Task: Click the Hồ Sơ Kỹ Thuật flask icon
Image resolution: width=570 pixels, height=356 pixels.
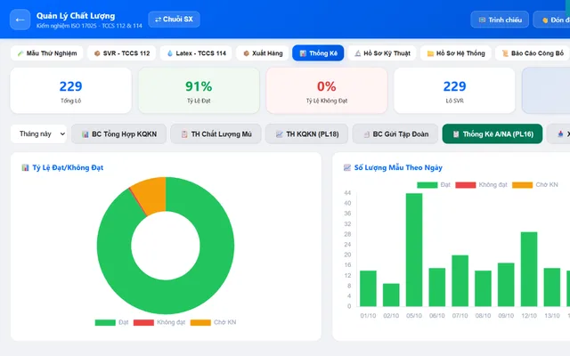Action: tap(358, 53)
